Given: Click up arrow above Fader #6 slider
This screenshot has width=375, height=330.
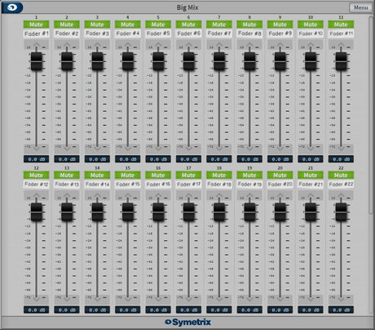Looking at the screenshot, I should 188,44.
